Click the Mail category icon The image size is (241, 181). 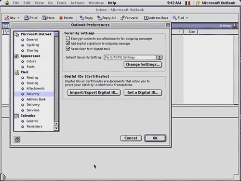[17, 72]
